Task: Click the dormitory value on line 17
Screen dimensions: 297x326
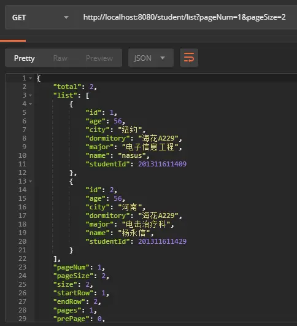Action: [x=158, y=216]
